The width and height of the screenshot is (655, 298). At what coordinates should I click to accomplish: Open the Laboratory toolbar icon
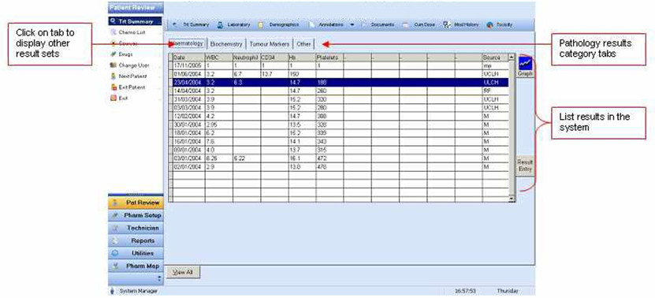point(220,24)
